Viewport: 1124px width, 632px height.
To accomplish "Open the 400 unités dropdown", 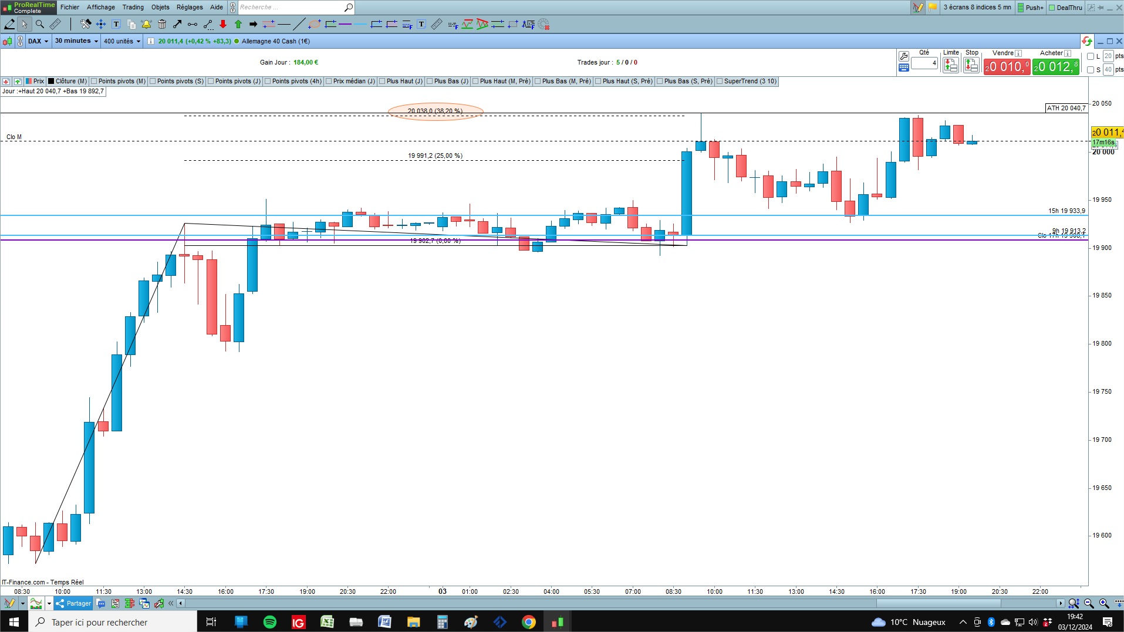I will 122,41.
